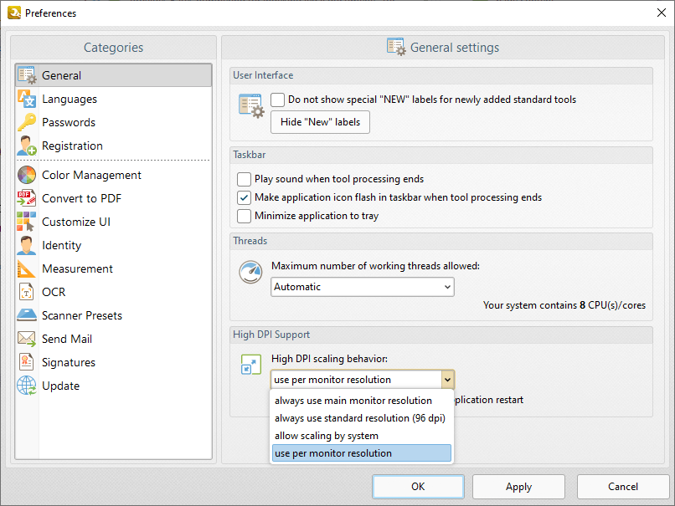Image resolution: width=675 pixels, height=506 pixels.
Task: Enable "Do not show special NEW labels" checkbox
Action: [278, 100]
